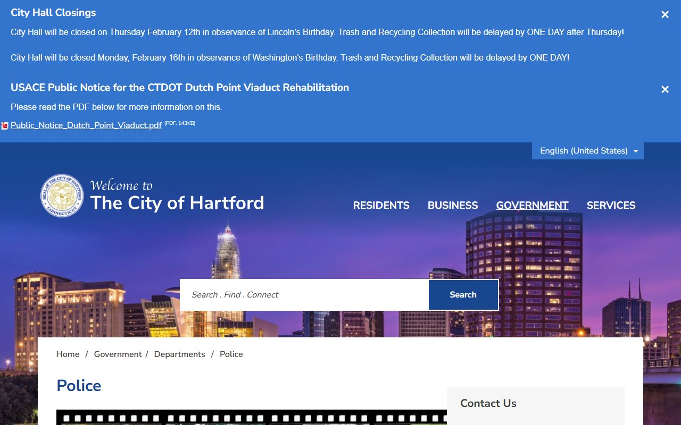Click the Police breadcrumb item
The image size is (681, 425).
231,354
